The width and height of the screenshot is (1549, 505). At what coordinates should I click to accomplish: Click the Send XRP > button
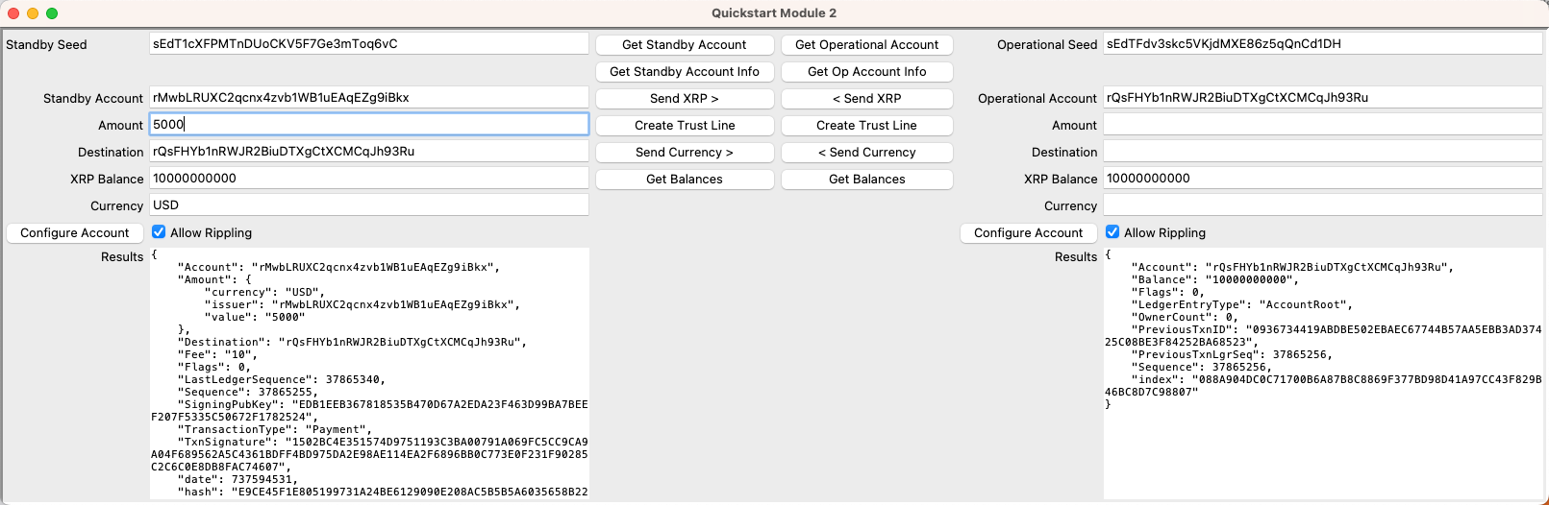pyautogui.click(x=684, y=99)
